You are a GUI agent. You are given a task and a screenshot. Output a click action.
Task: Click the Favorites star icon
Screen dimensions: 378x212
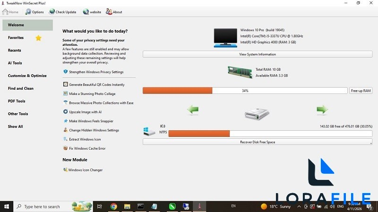[x=39, y=38]
